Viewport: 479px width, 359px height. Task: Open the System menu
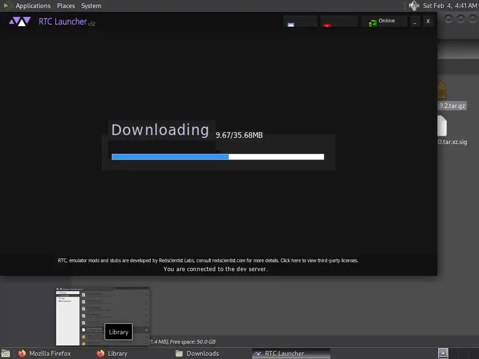point(91,6)
